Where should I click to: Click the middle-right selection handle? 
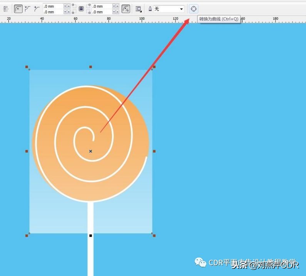point(154,151)
